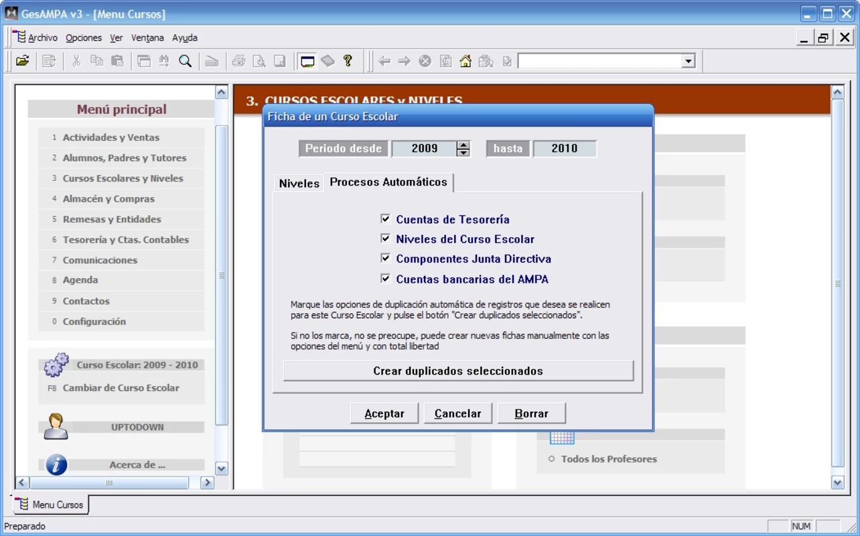Click the printer icon in toolbar

(x=238, y=61)
